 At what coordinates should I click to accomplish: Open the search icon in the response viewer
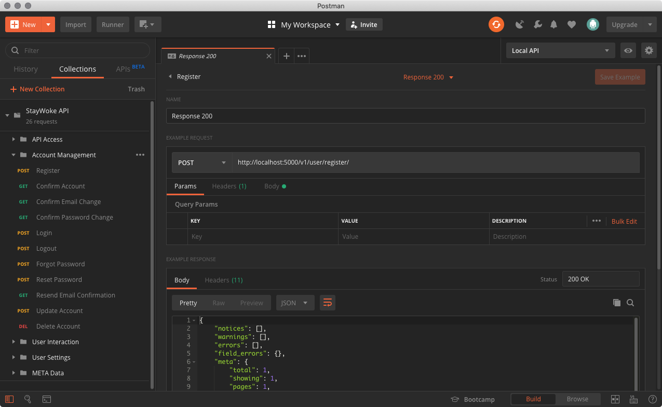(x=630, y=302)
